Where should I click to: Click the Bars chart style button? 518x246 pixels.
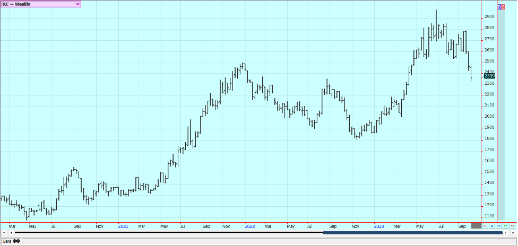pos(11,241)
